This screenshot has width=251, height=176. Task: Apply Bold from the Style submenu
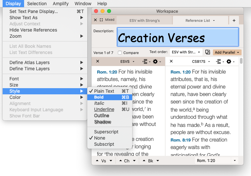click(99, 97)
